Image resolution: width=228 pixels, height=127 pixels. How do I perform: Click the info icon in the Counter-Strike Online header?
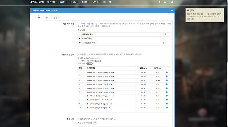(172, 10)
